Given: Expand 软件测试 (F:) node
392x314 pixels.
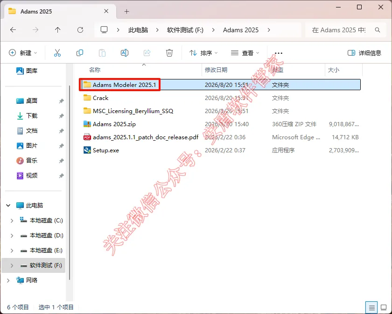Looking at the screenshot, I should (12, 265).
